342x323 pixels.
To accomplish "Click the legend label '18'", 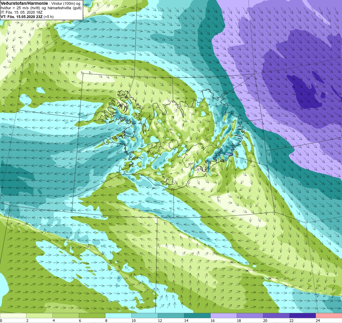I will tap(239, 321).
